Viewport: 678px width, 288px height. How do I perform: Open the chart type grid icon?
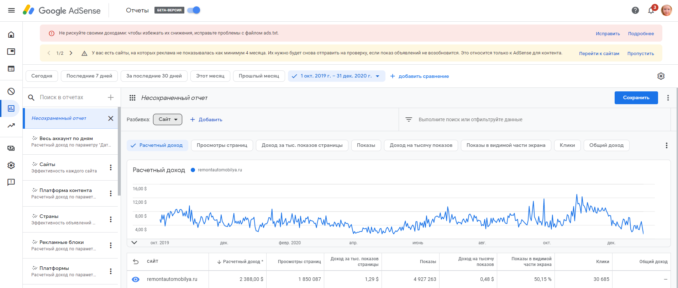[x=132, y=98]
